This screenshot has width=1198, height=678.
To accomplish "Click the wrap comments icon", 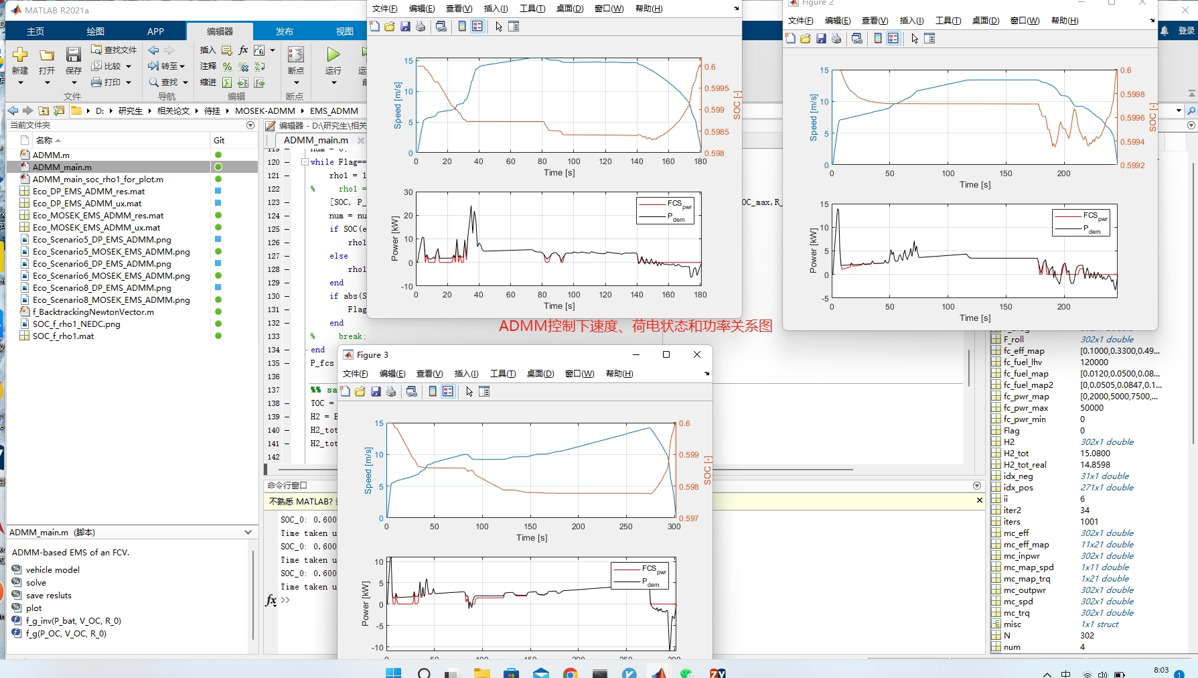I will (259, 66).
